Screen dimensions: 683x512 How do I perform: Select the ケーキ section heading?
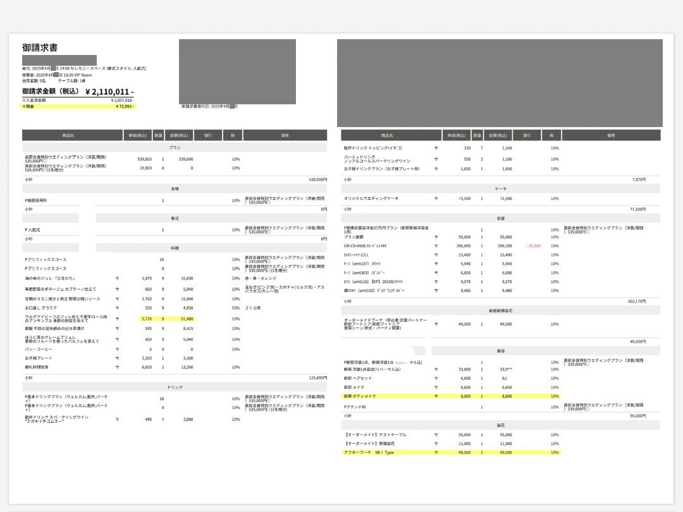coord(500,189)
